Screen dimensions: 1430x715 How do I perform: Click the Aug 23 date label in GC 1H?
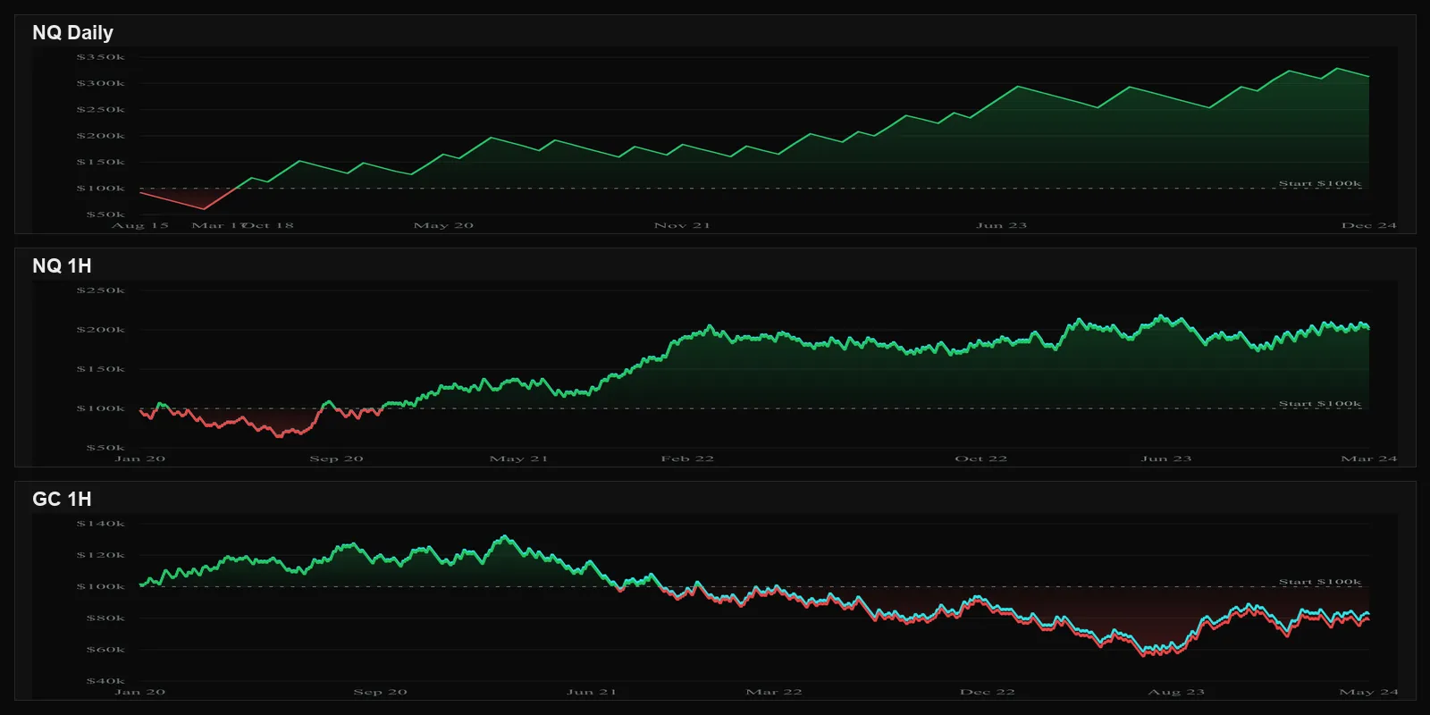(1176, 692)
